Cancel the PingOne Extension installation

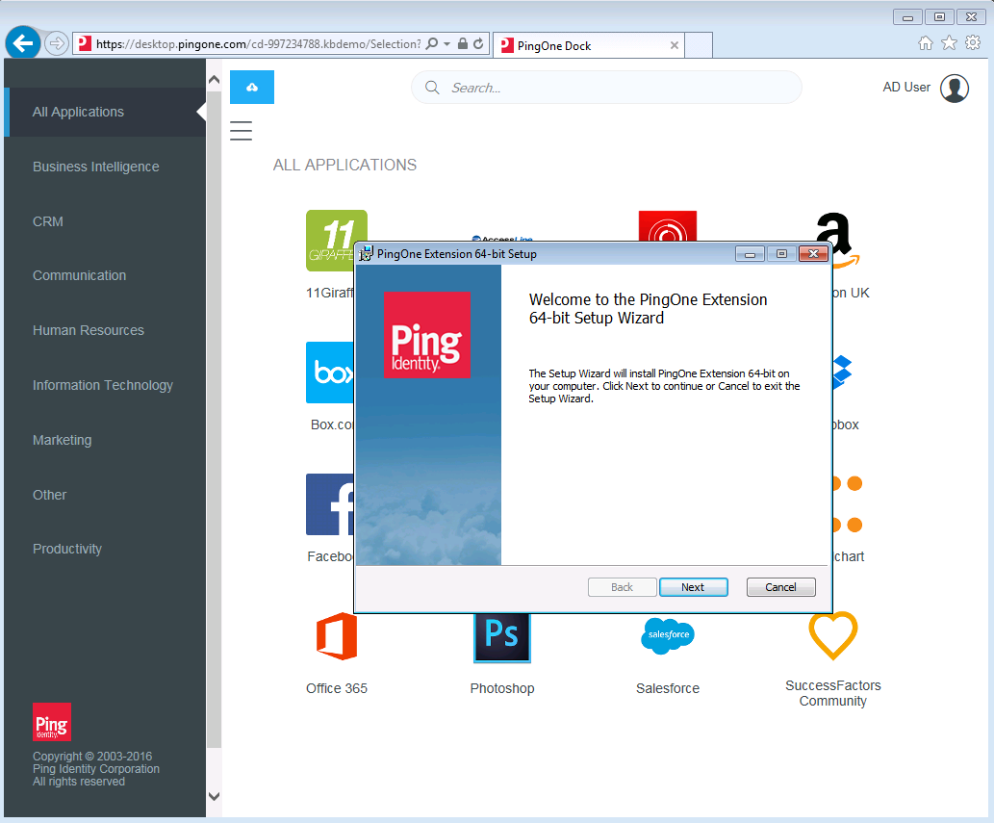780,586
